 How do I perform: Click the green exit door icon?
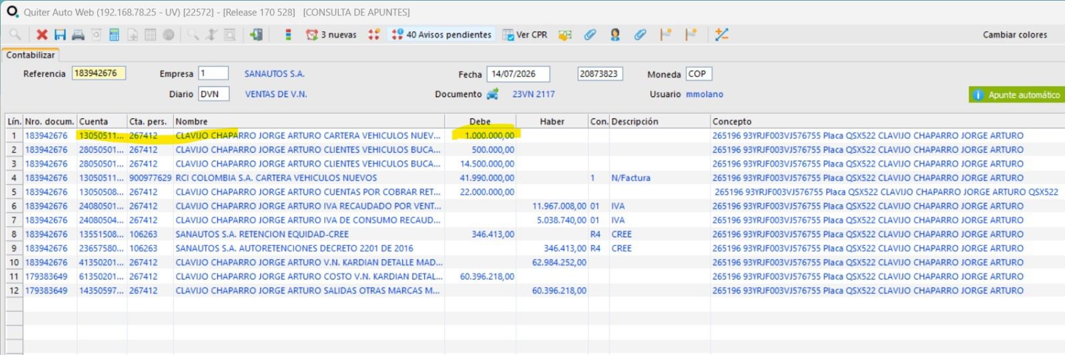tap(256, 35)
